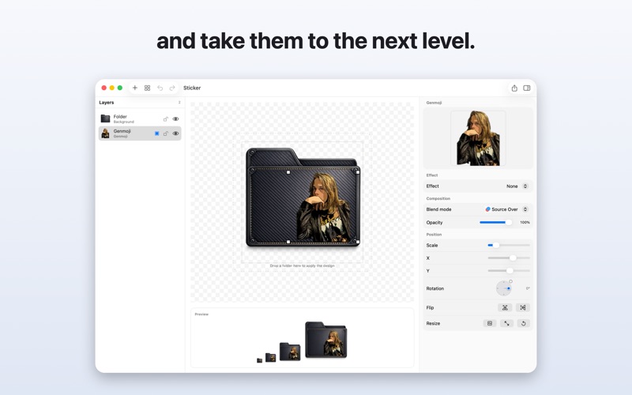Click the redo arrow in toolbar
Viewport: 632px width, 395px height.
click(x=172, y=88)
